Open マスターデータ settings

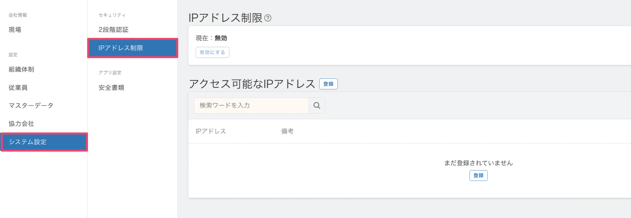31,105
